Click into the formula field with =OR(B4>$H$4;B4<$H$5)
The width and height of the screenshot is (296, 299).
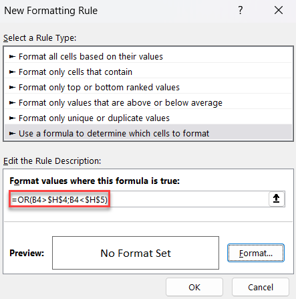(x=140, y=199)
